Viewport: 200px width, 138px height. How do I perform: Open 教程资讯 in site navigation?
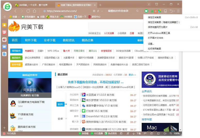click(x=69, y=40)
